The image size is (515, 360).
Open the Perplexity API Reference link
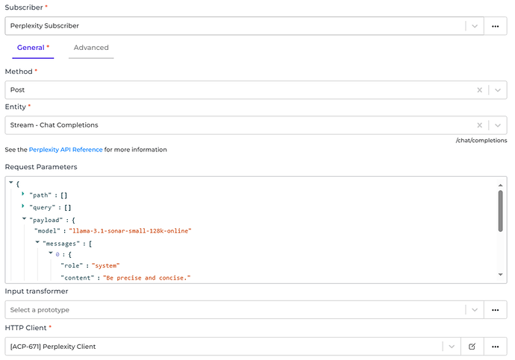click(x=66, y=150)
